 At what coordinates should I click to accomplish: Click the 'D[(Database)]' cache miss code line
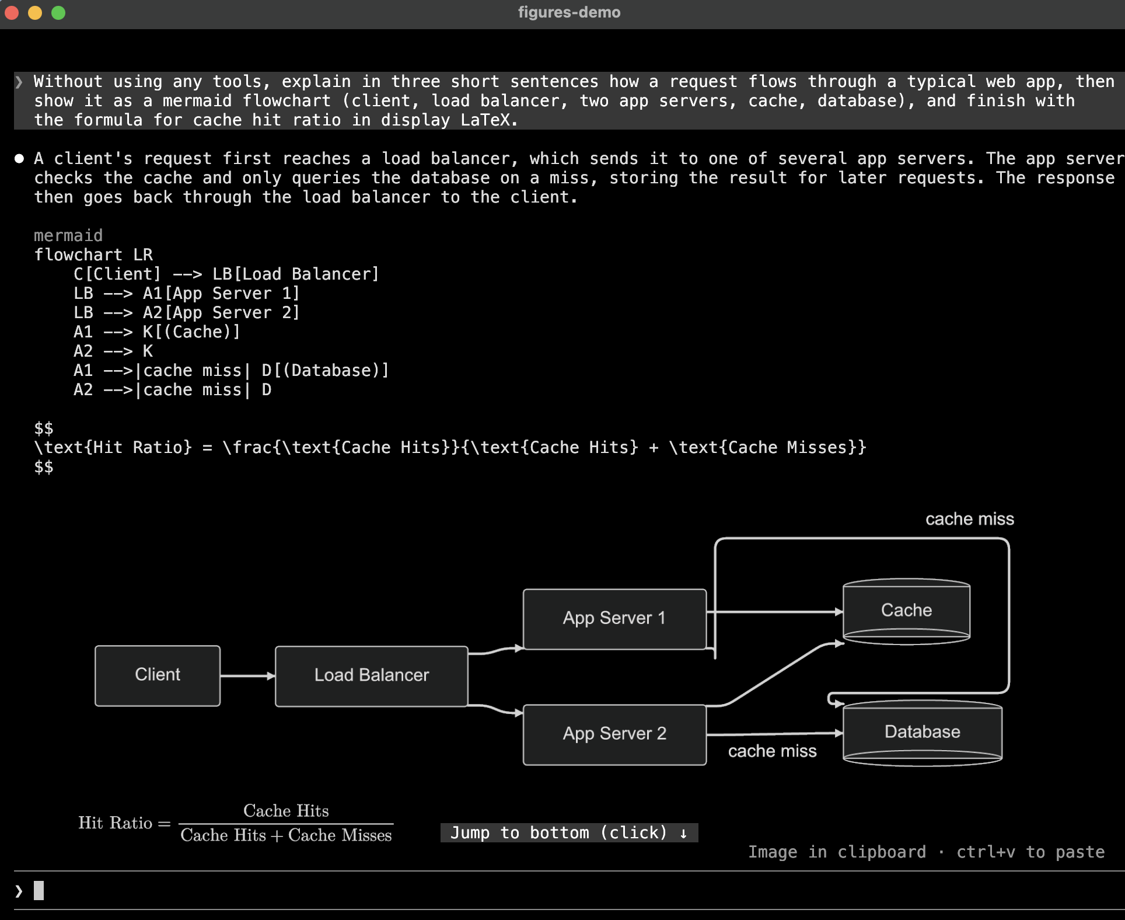pos(231,370)
